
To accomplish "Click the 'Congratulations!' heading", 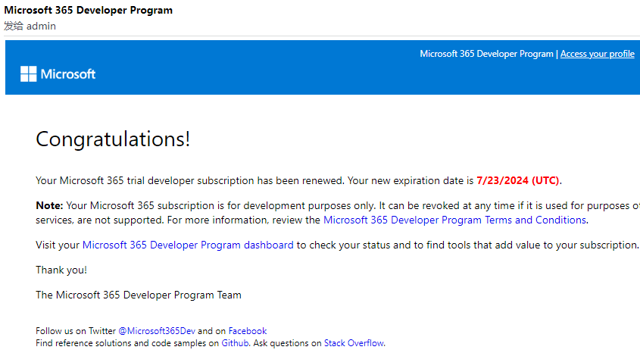I will click(x=113, y=139).
